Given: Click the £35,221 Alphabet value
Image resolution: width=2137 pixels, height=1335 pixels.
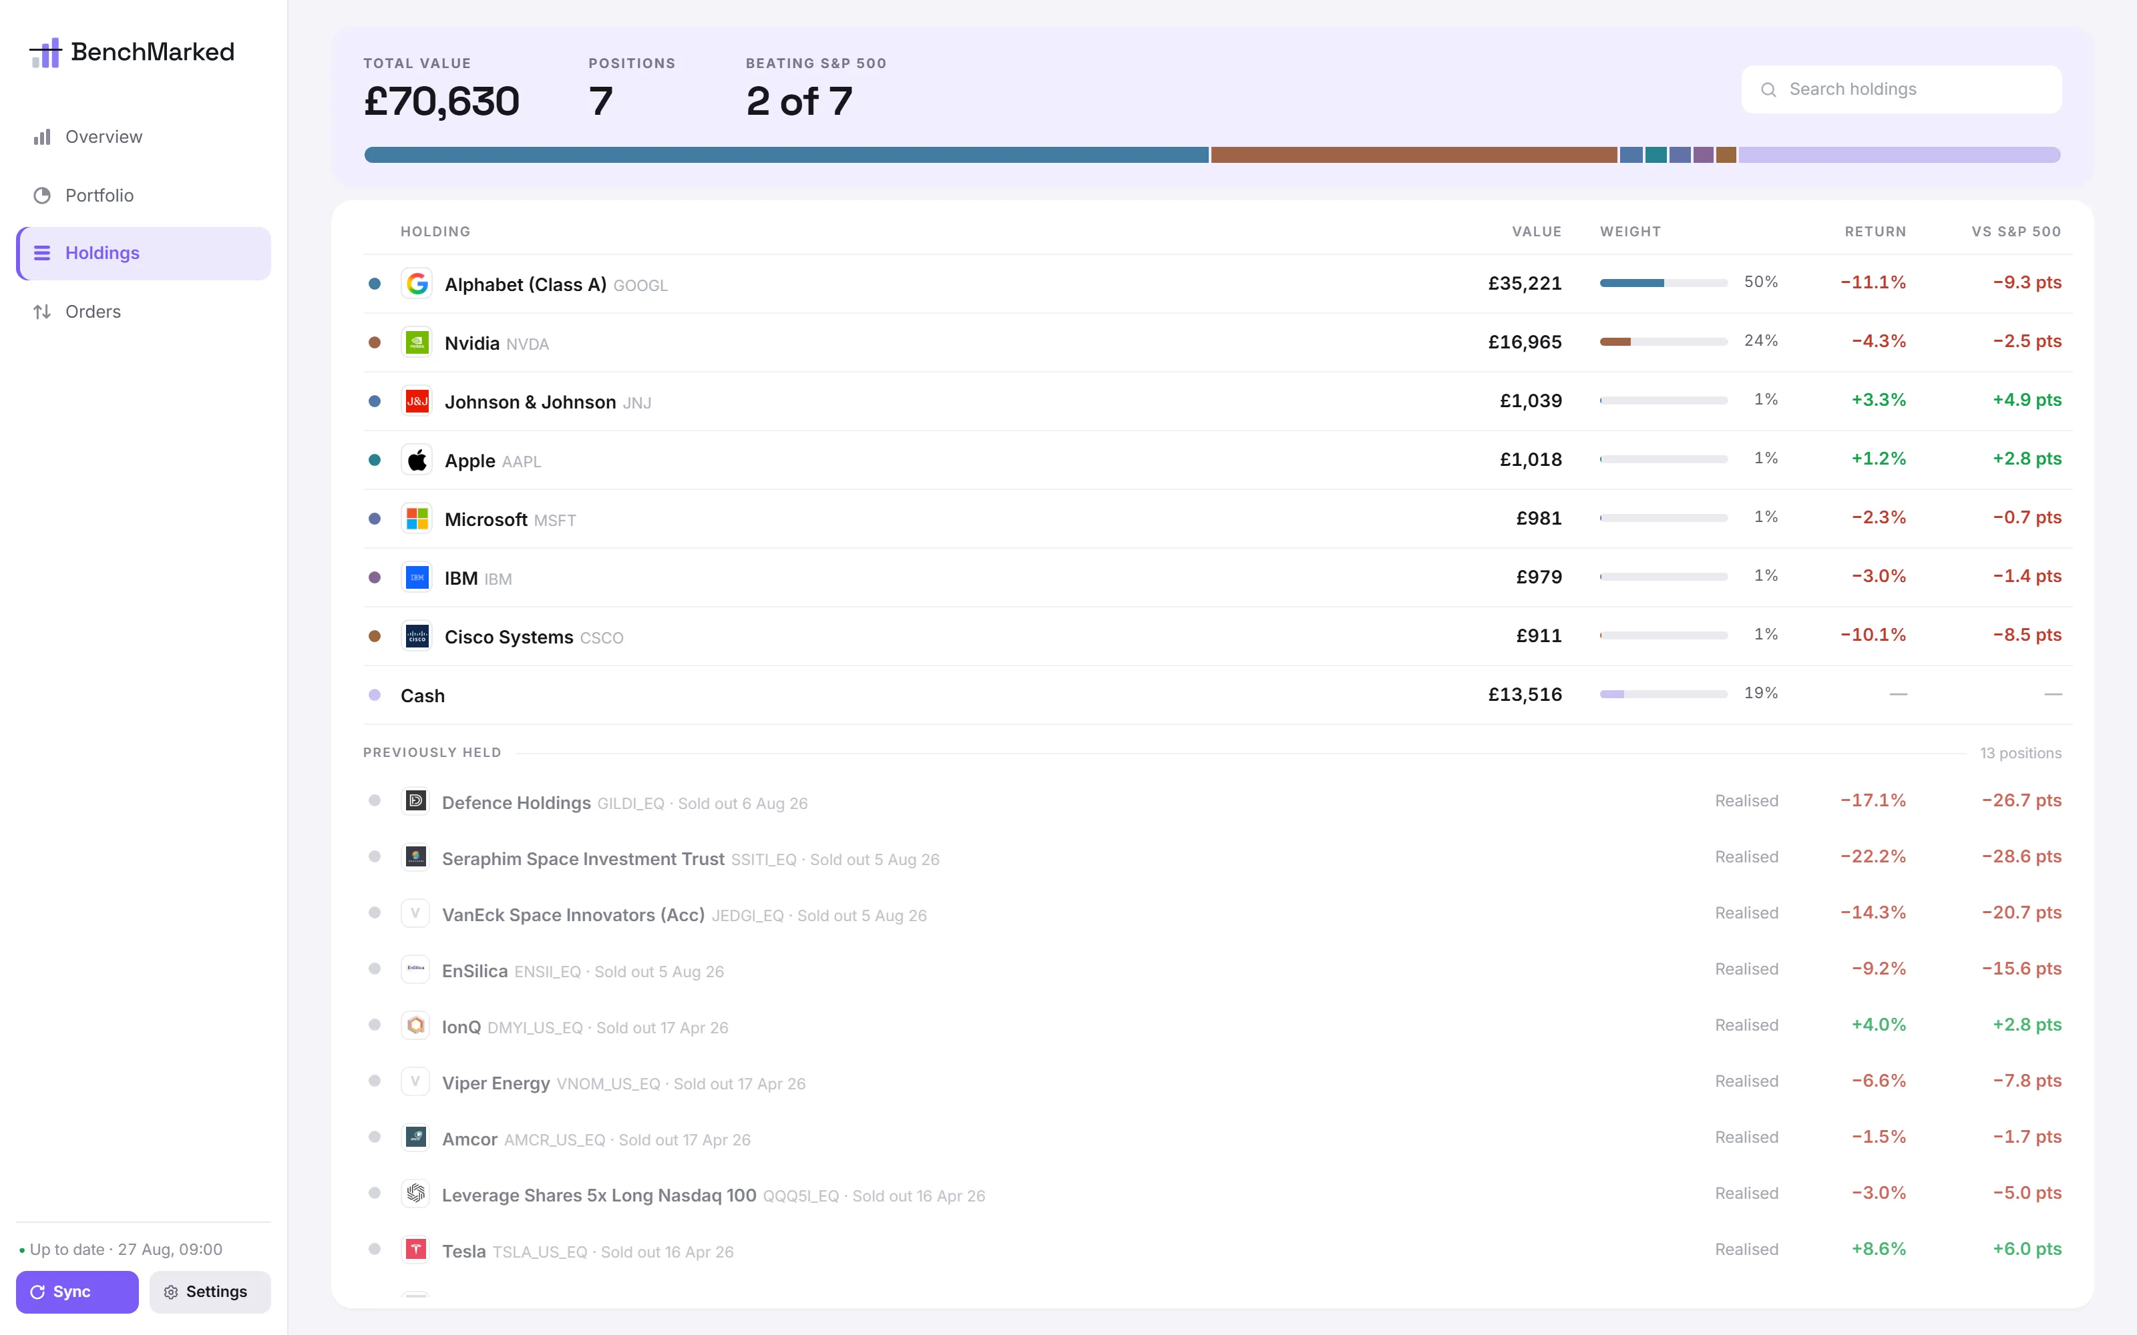Looking at the screenshot, I should [x=1525, y=284].
